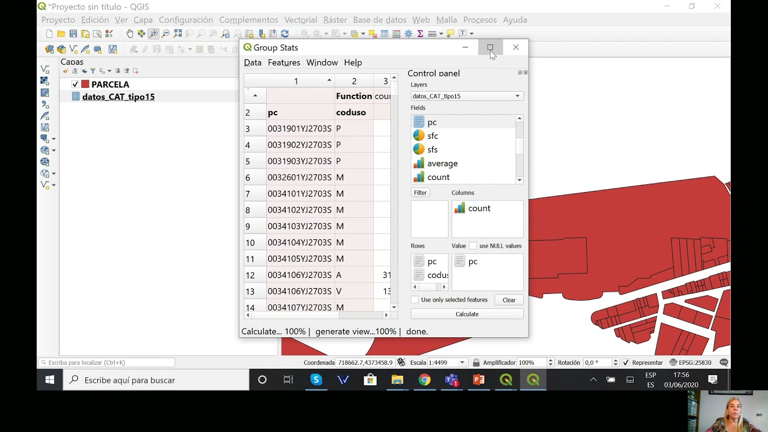Open Google Chrome from the taskbar

(x=424, y=380)
